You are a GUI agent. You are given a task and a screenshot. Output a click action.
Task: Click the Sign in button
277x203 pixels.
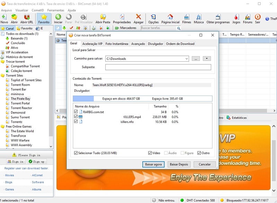point(15,161)
